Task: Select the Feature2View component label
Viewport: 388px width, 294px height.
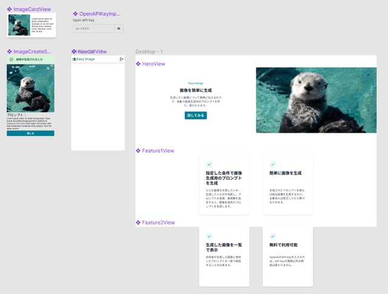Action: click(x=158, y=222)
